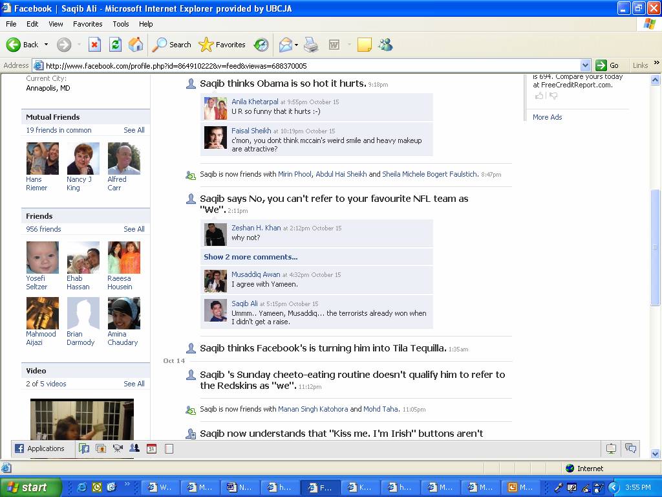Image resolution: width=662 pixels, height=497 pixels.
Task: Click See All for Video
Action: pyautogui.click(x=134, y=384)
